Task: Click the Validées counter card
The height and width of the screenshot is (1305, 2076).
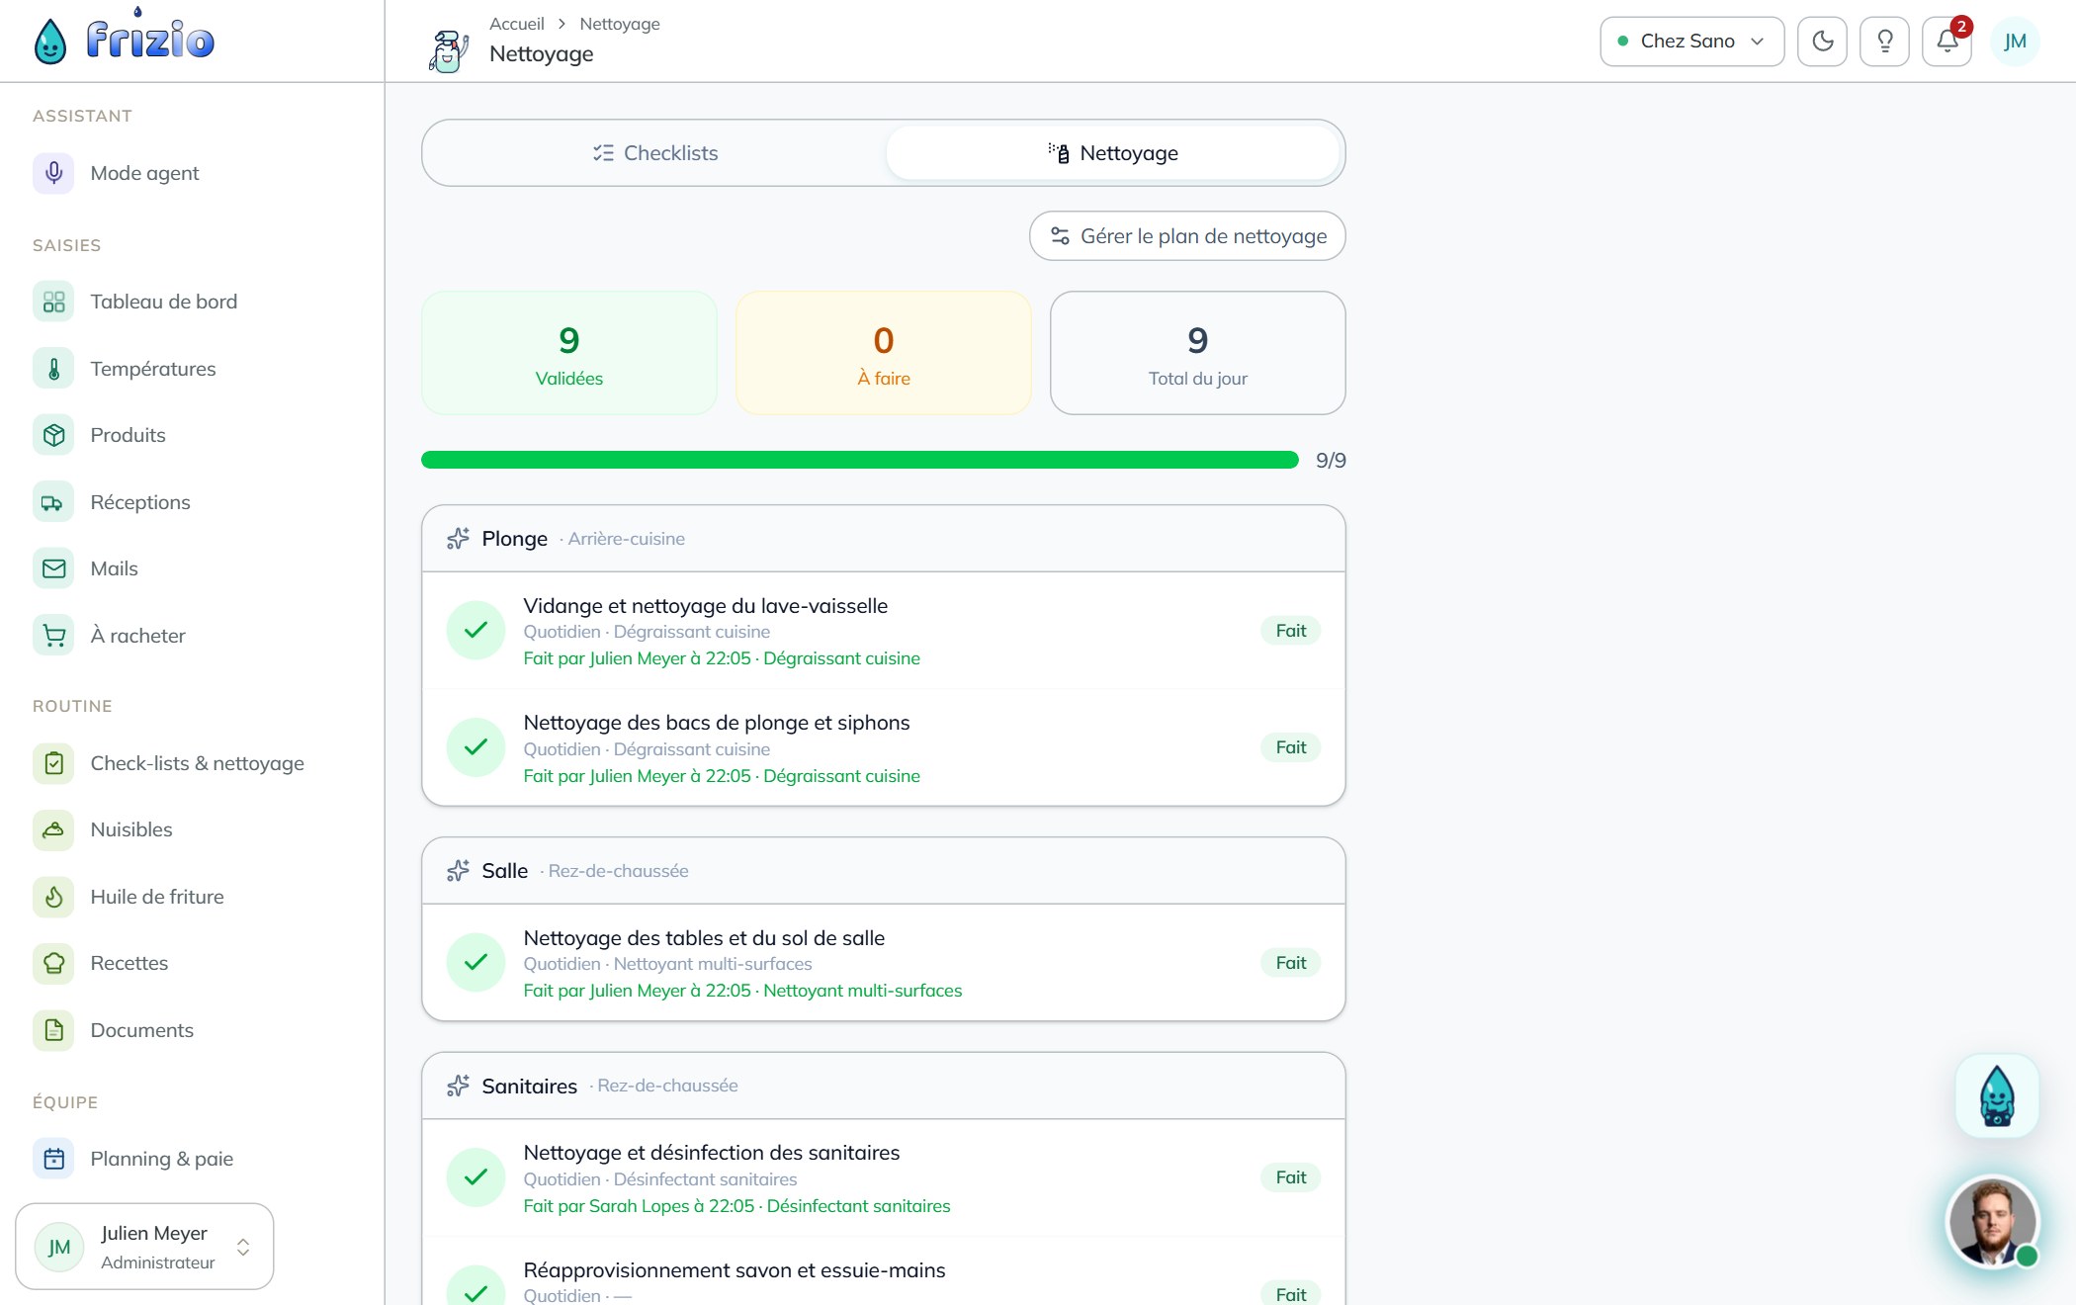Action: (x=569, y=353)
